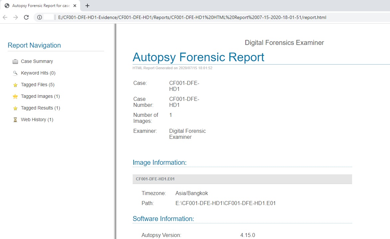Select the star icon for Tagged Results
Screen dimensions: 390x239
[15, 108]
